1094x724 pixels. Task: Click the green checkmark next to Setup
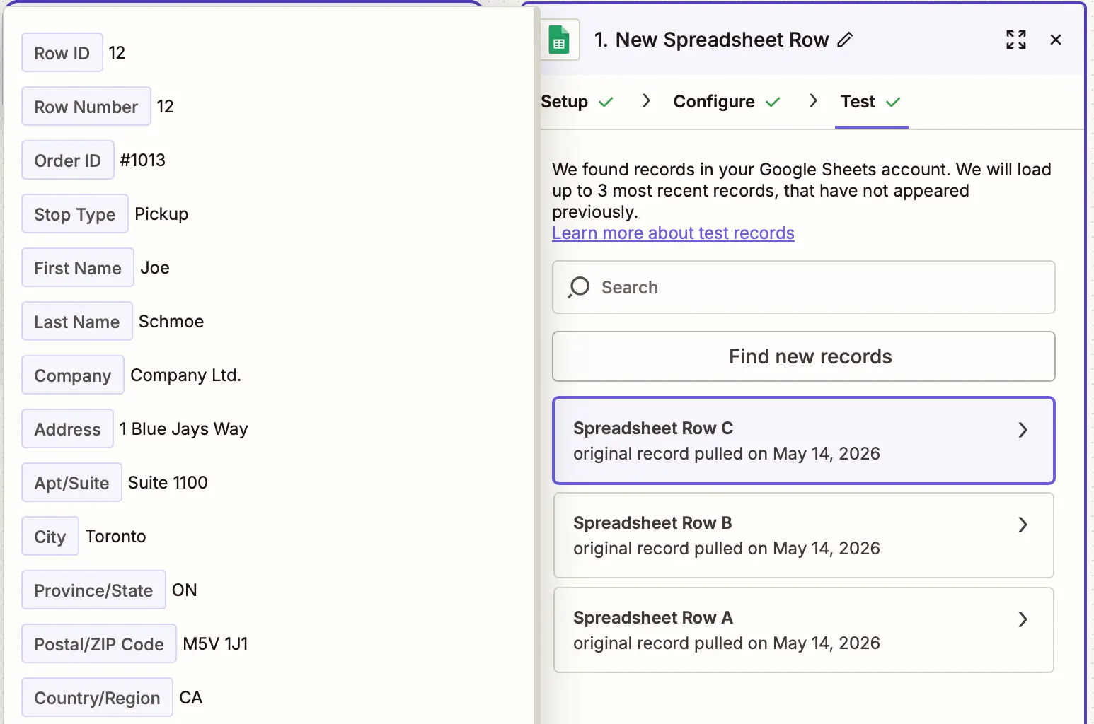(606, 103)
